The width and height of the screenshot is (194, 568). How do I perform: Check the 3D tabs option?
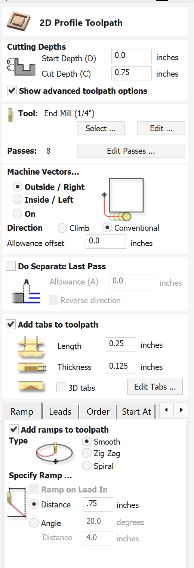pyautogui.click(x=61, y=387)
